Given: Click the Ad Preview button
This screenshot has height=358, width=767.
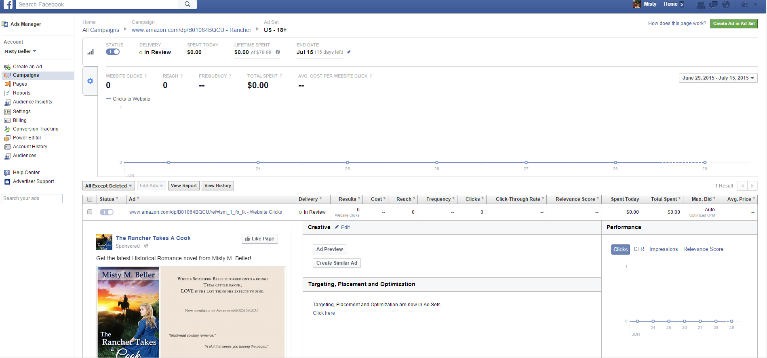Looking at the screenshot, I should [x=329, y=249].
